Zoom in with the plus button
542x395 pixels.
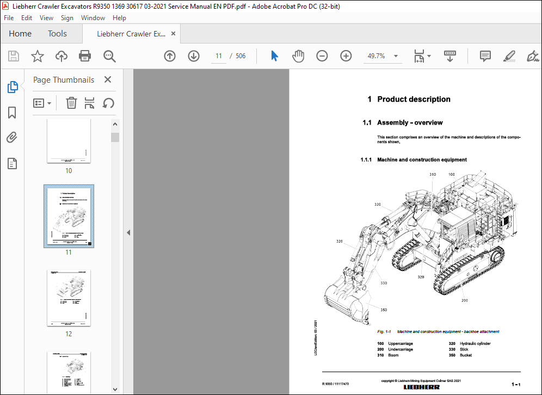tap(346, 56)
